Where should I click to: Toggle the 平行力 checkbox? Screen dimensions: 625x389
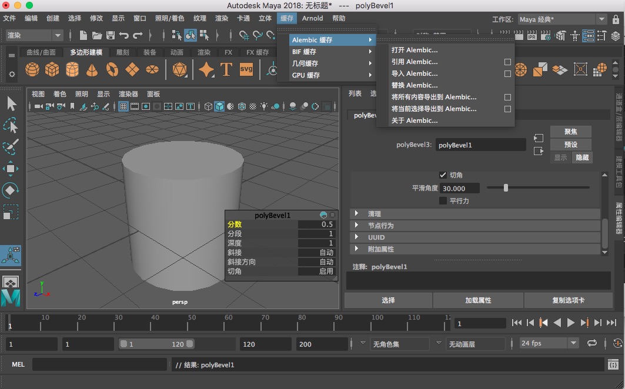point(443,200)
